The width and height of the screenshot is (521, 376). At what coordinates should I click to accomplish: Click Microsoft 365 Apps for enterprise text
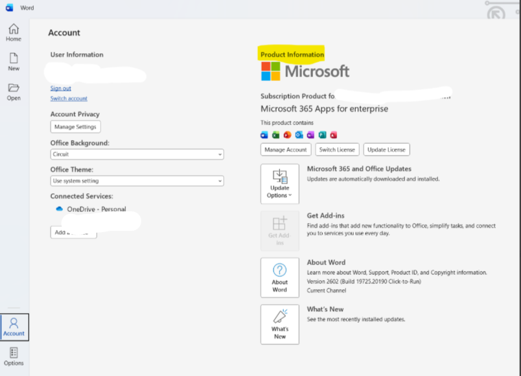[x=324, y=109]
